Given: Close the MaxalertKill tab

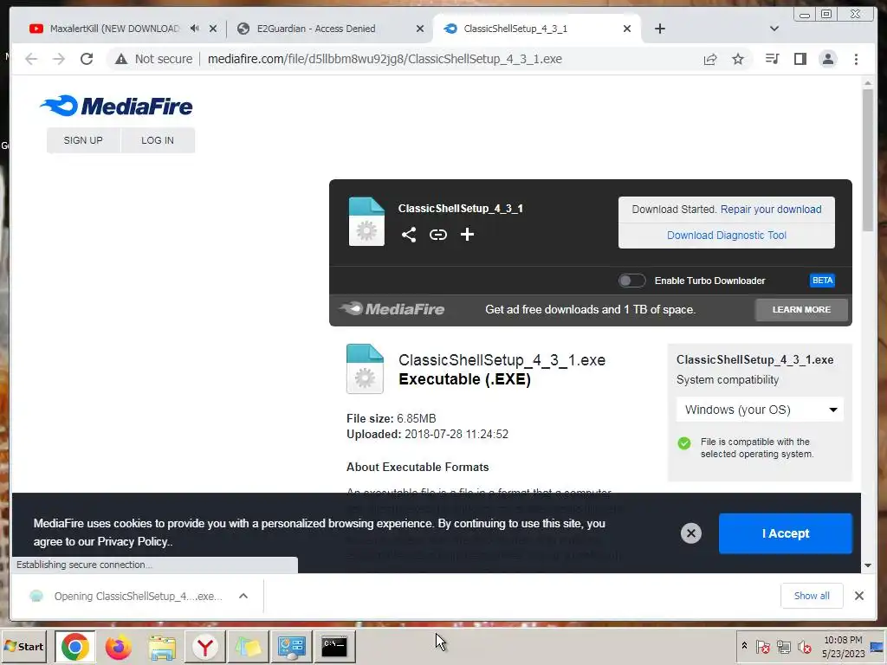Looking at the screenshot, I should [213, 29].
